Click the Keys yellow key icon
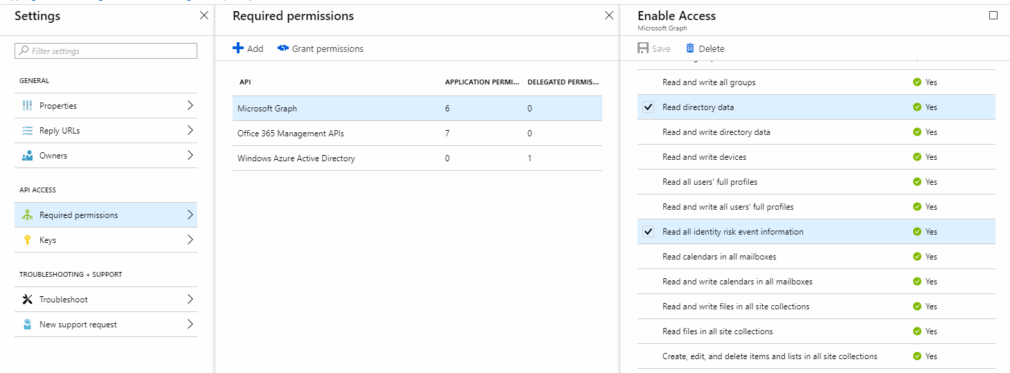The width and height of the screenshot is (1010, 373). [x=28, y=240]
